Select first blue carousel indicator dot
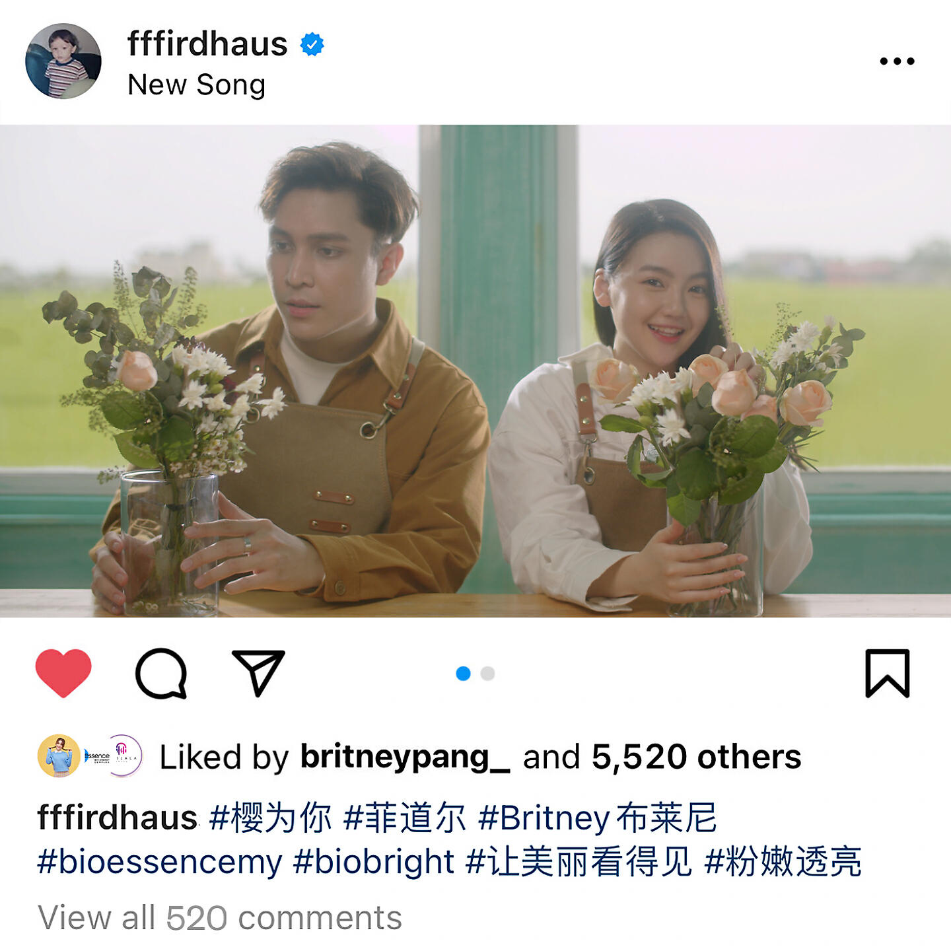Screen dimensions: 951x951 (463, 674)
